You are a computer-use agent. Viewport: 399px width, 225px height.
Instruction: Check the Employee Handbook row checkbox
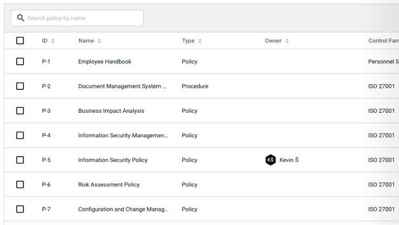pyautogui.click(x=20, y=62)
